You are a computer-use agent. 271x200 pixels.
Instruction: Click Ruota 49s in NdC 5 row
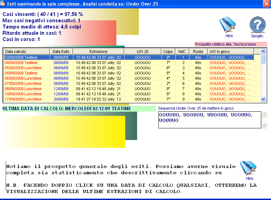pyautogui.click(x=198, y=78)
